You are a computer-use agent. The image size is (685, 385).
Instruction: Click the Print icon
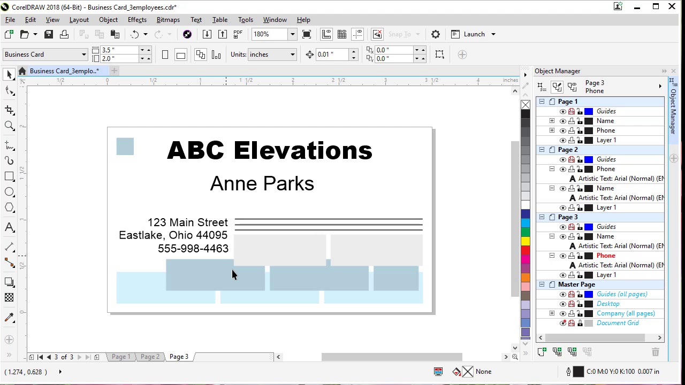[x=64, y=34]
